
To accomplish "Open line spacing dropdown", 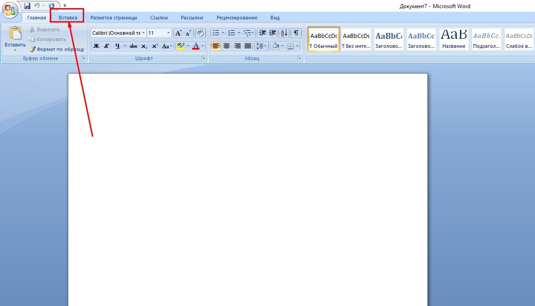I will coord(261,46).
